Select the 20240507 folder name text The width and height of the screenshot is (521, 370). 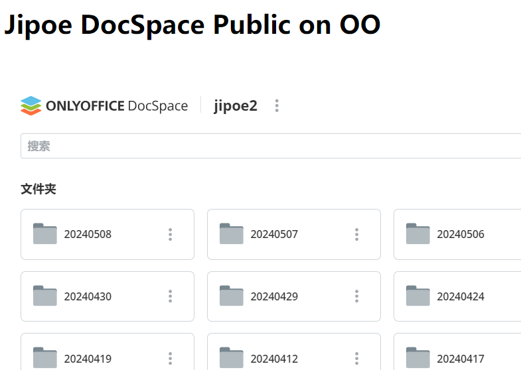coord(274,234)
